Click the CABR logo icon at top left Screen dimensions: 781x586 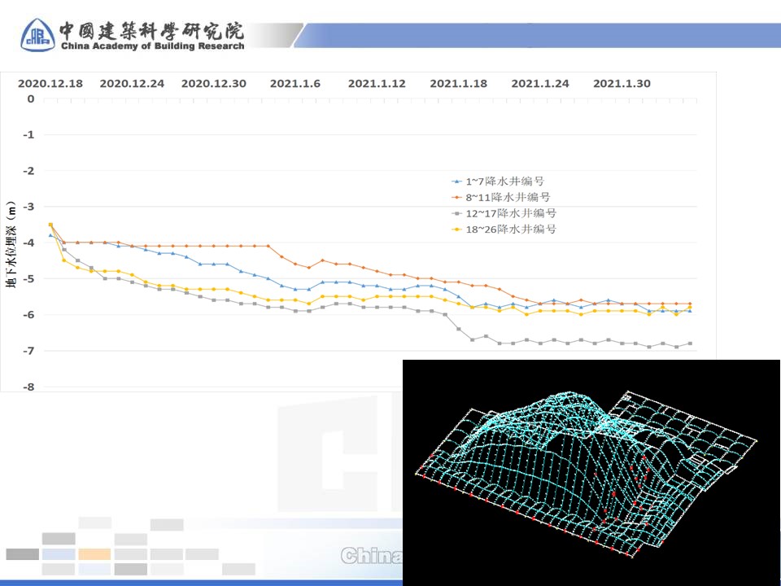coord(37,34)
